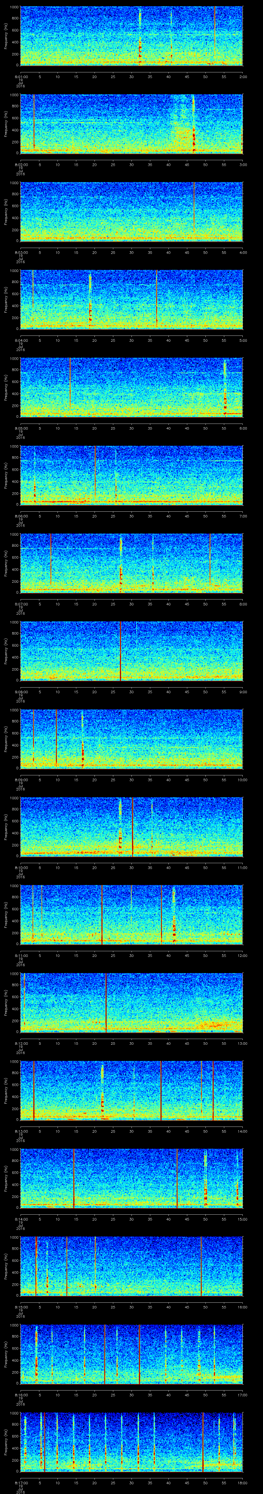Select the spectrogram plot beginning at 8:14:00
The width and height of the screenshot is (263, 1494).
pyautogui.click(x=132, y=1179)
